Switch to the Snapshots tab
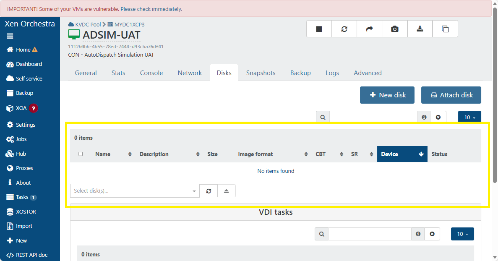This screenshot has height=261, width=498. pyautogui.click(x=261, y=73)
